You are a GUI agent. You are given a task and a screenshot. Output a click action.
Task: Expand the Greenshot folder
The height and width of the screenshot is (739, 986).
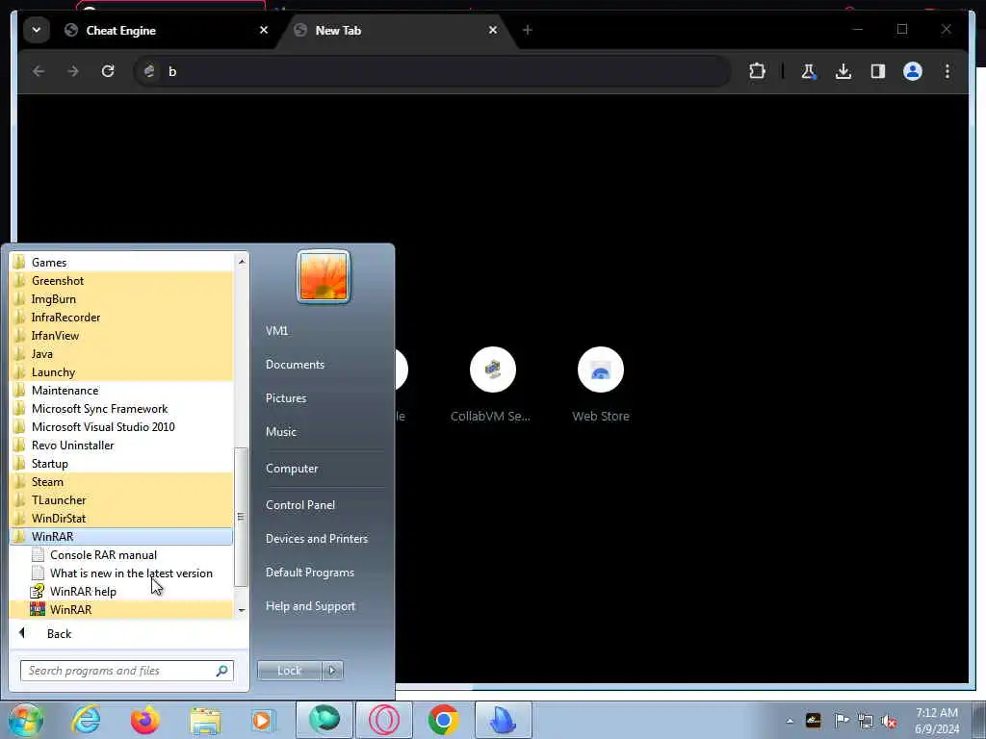coord(120,280)
